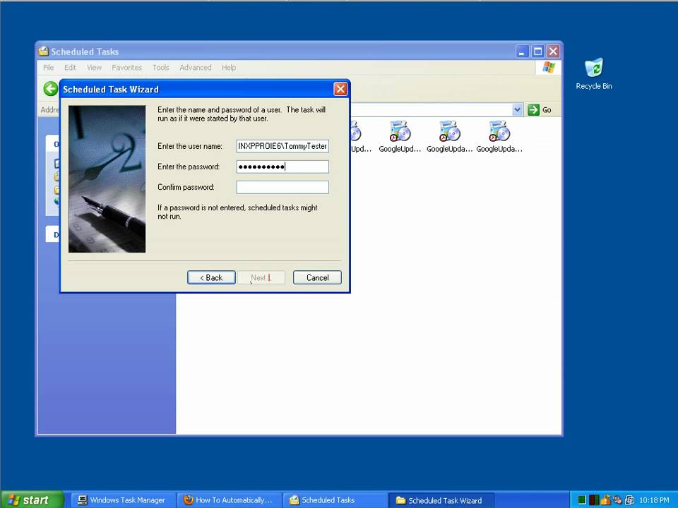The height and width of the screenshot is (508, 678).
Task: Focus the Enter the password field
Action: pyautogui.click(x=282, y=167)
